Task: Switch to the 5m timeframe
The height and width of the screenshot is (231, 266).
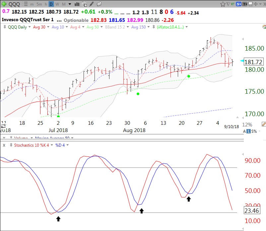Action: (39, 4)
